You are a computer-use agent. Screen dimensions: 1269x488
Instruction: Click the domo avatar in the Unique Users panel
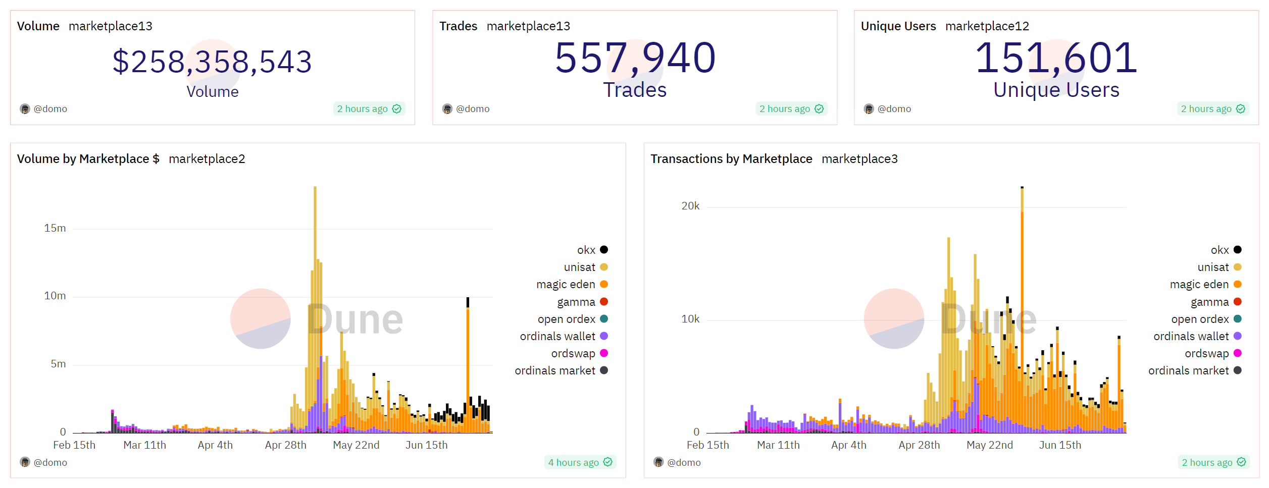click(x=869, y=109)
